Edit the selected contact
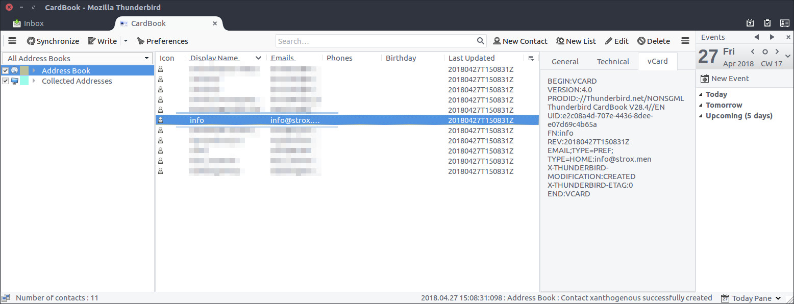 pyautogui.click(x=616, y=41)
